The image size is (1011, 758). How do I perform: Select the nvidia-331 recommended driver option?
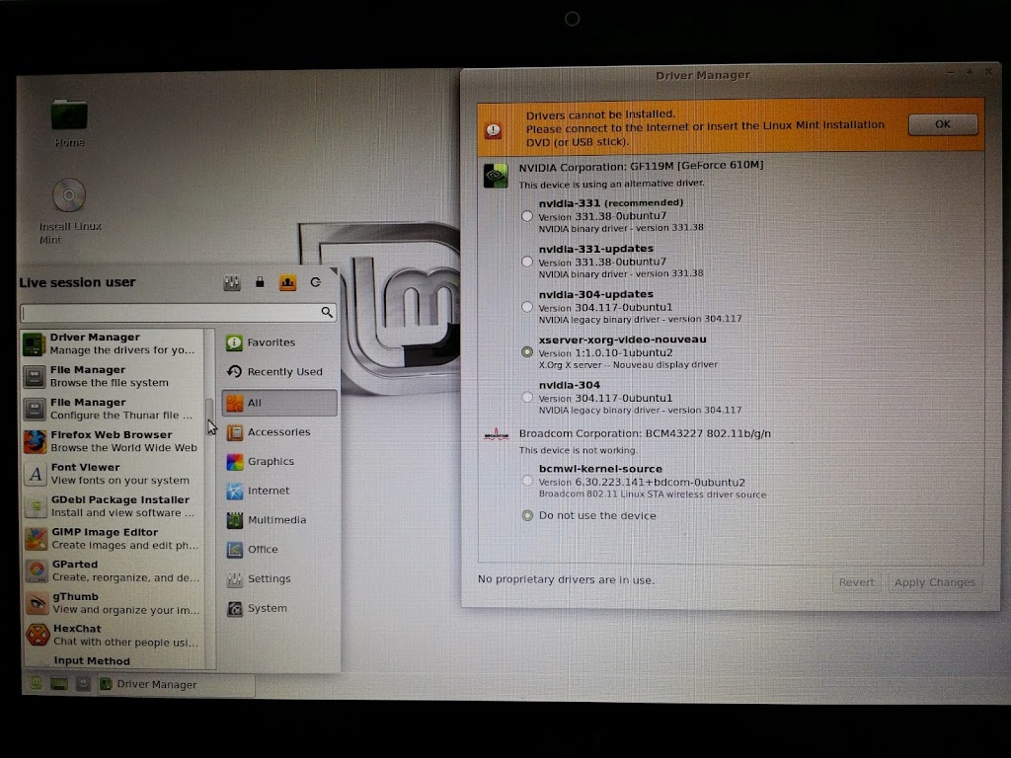527,216
